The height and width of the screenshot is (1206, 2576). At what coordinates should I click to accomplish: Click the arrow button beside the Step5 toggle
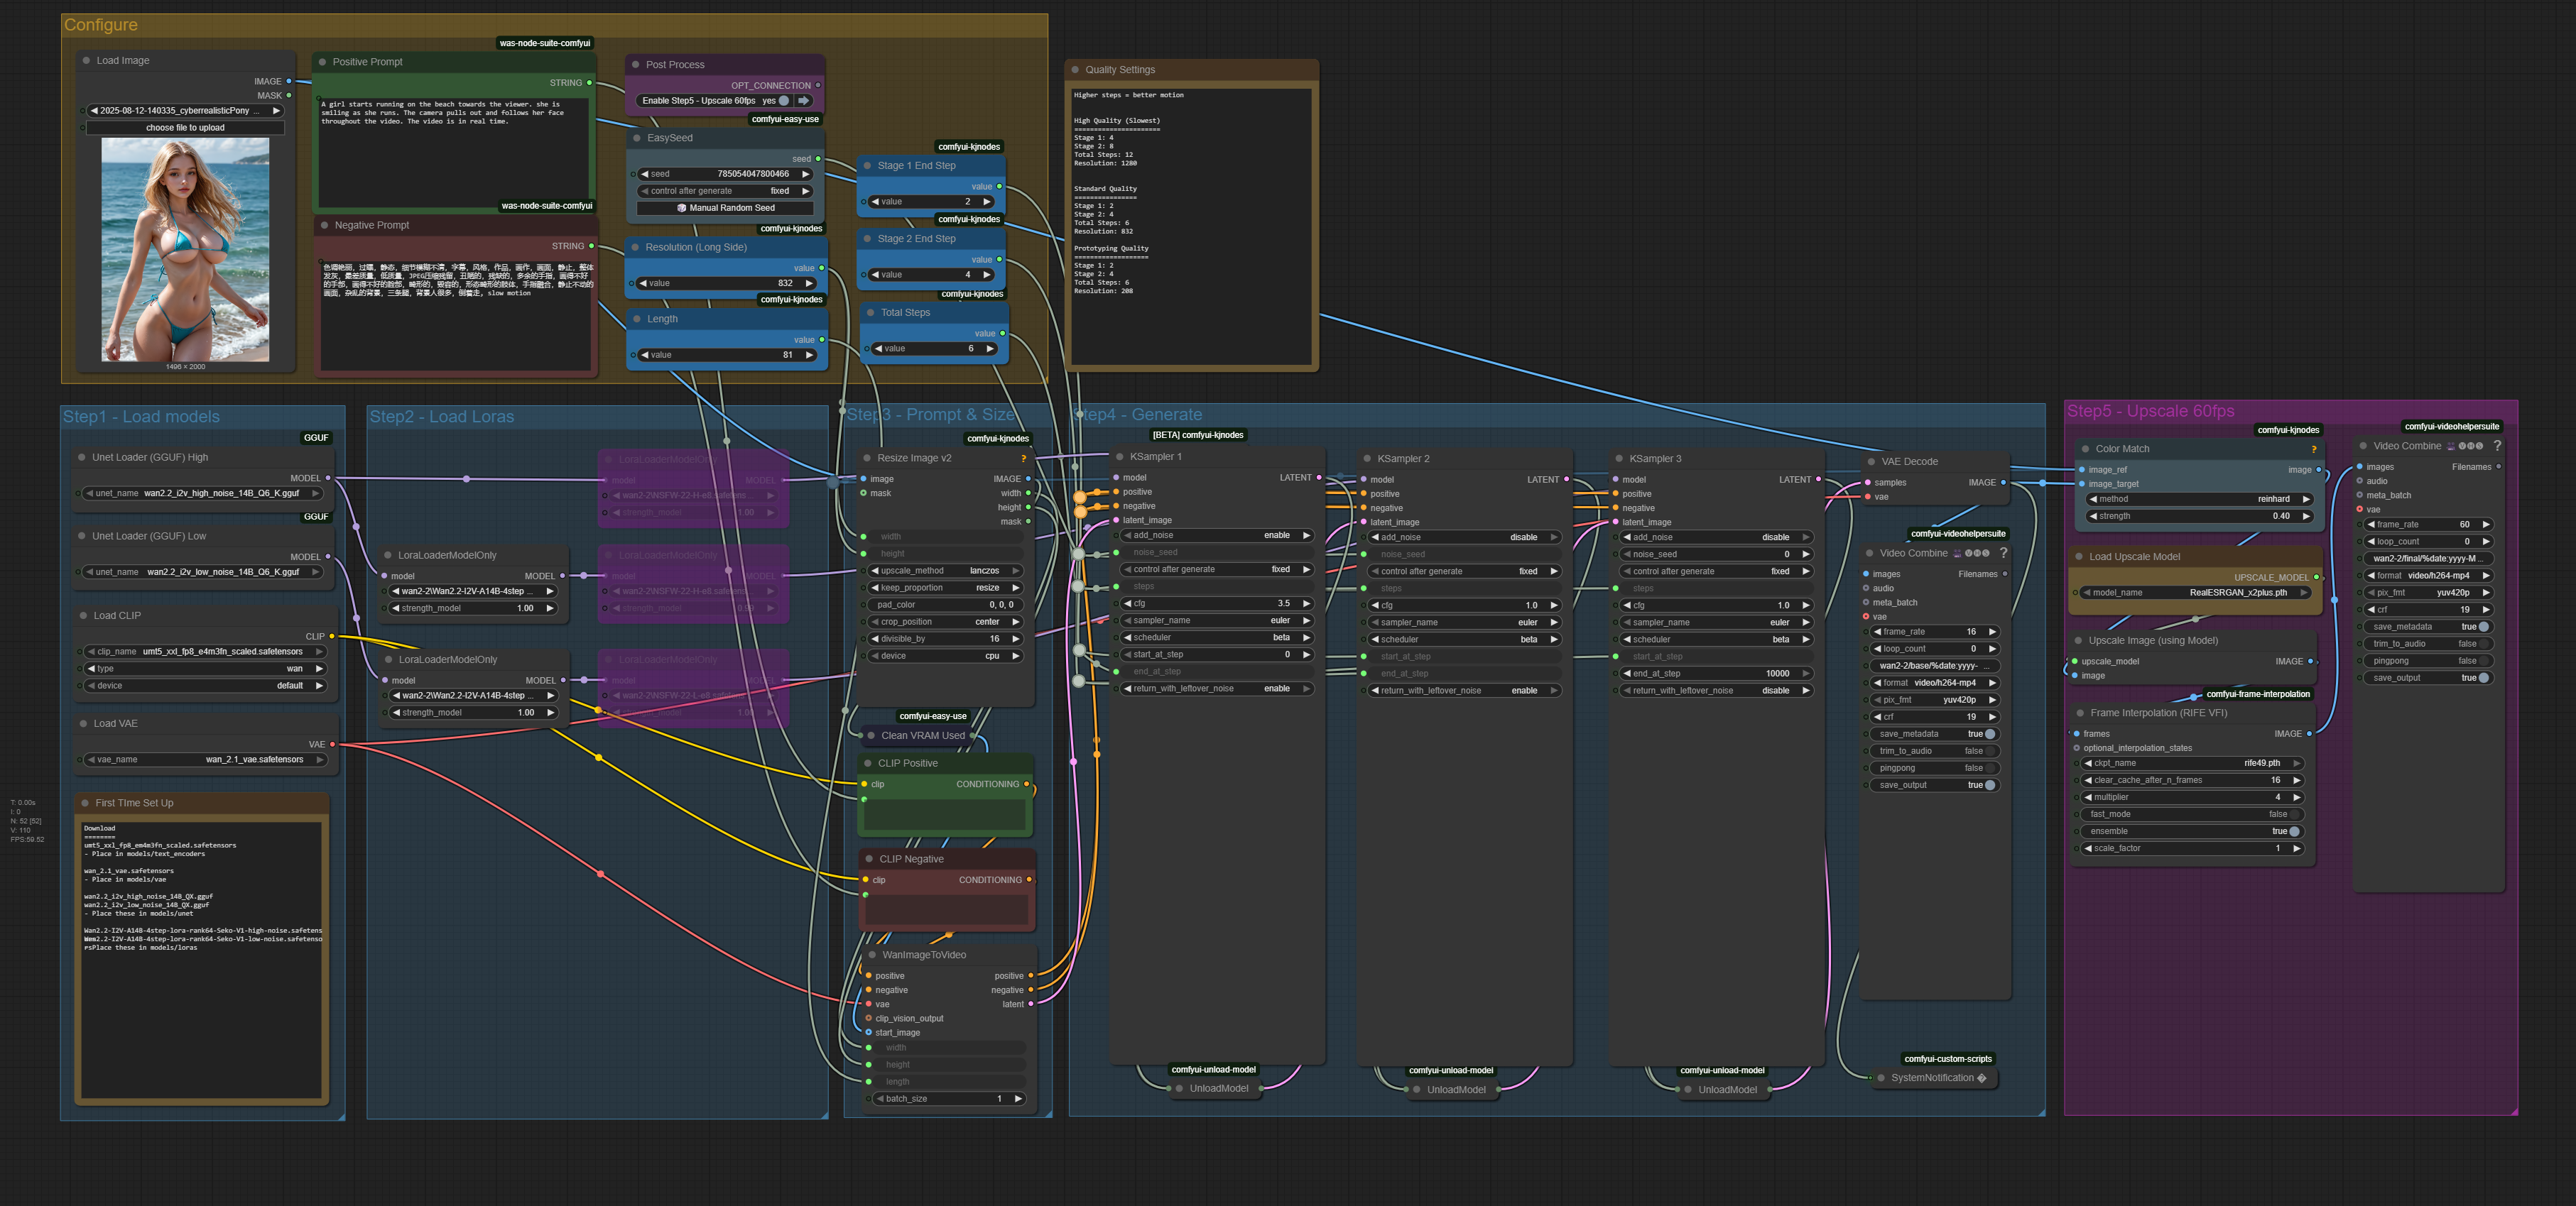(x=804, y=101)
